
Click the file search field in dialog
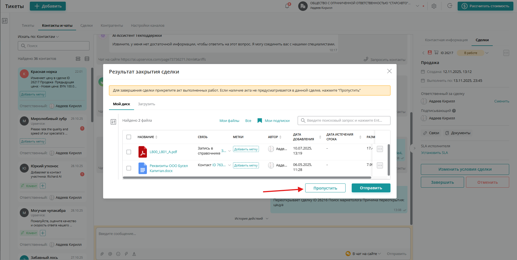pyautogui.click(x=344, y=121)
